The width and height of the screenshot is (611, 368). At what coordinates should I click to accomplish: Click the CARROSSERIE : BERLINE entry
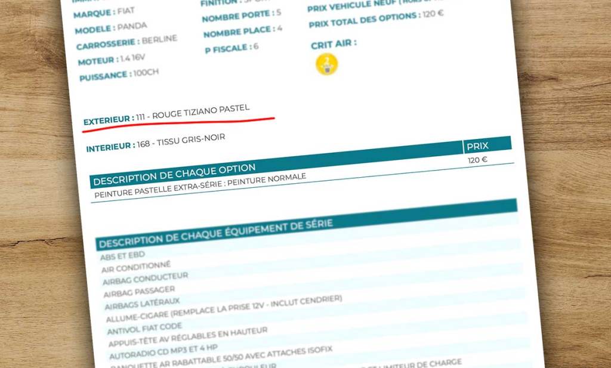pos(126,43)
